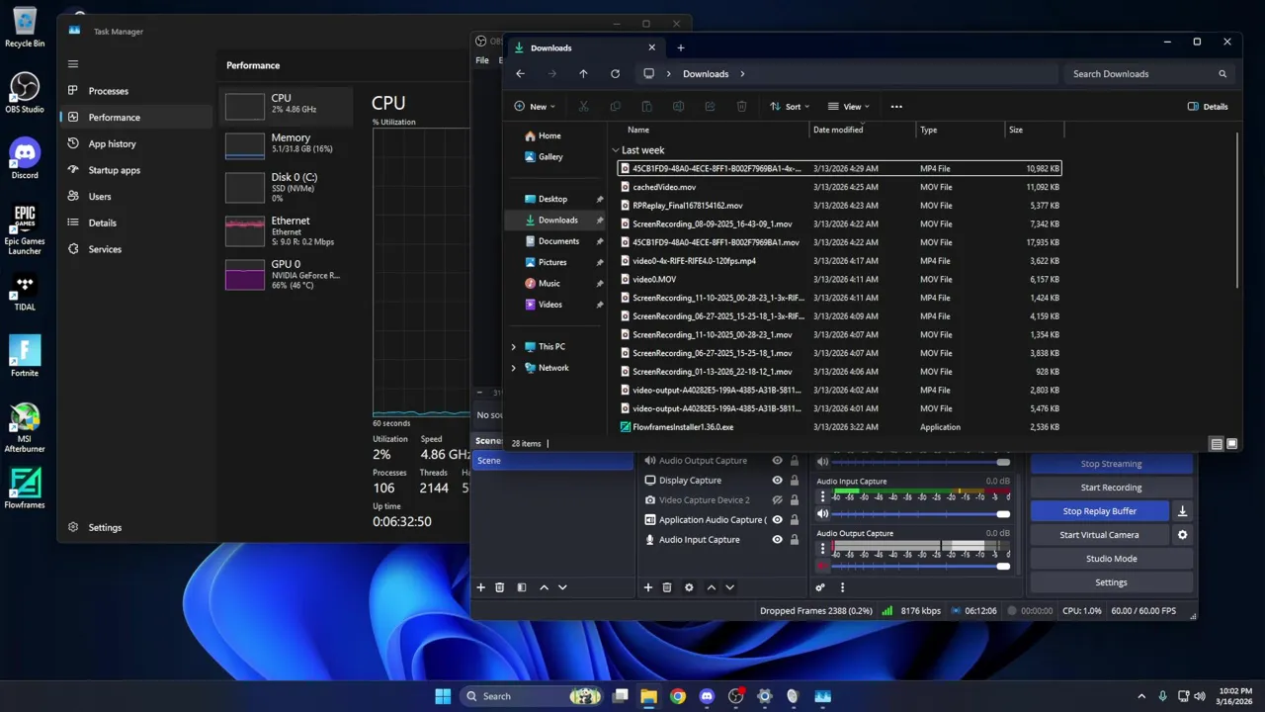
Task: Hide the Audio Input Capture source
Action: coord(778,540)
